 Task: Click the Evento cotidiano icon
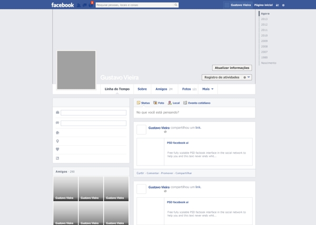[185, 103]
